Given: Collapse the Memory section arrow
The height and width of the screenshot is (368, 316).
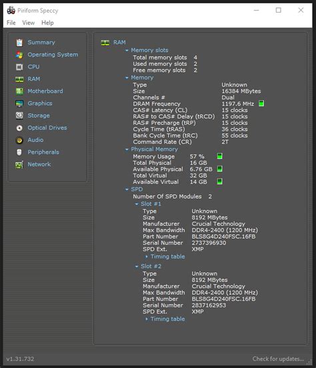Looking at the screenshot, I should tap(127, 78).
